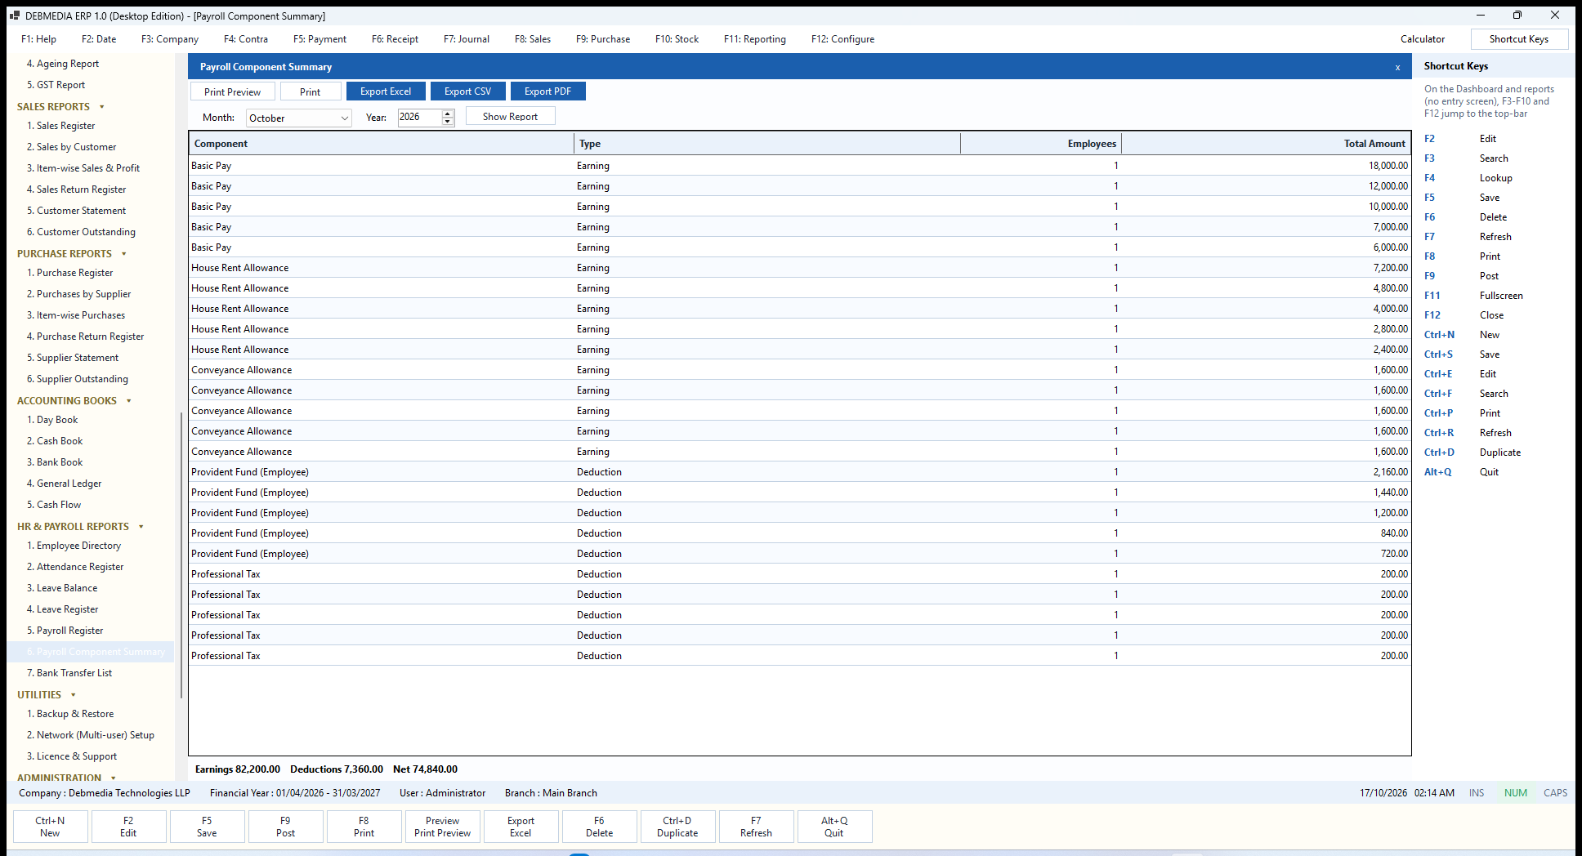Viewport: 1582px width, 856px height.
Task: Click the Show Report button
Action: point(511,117)
